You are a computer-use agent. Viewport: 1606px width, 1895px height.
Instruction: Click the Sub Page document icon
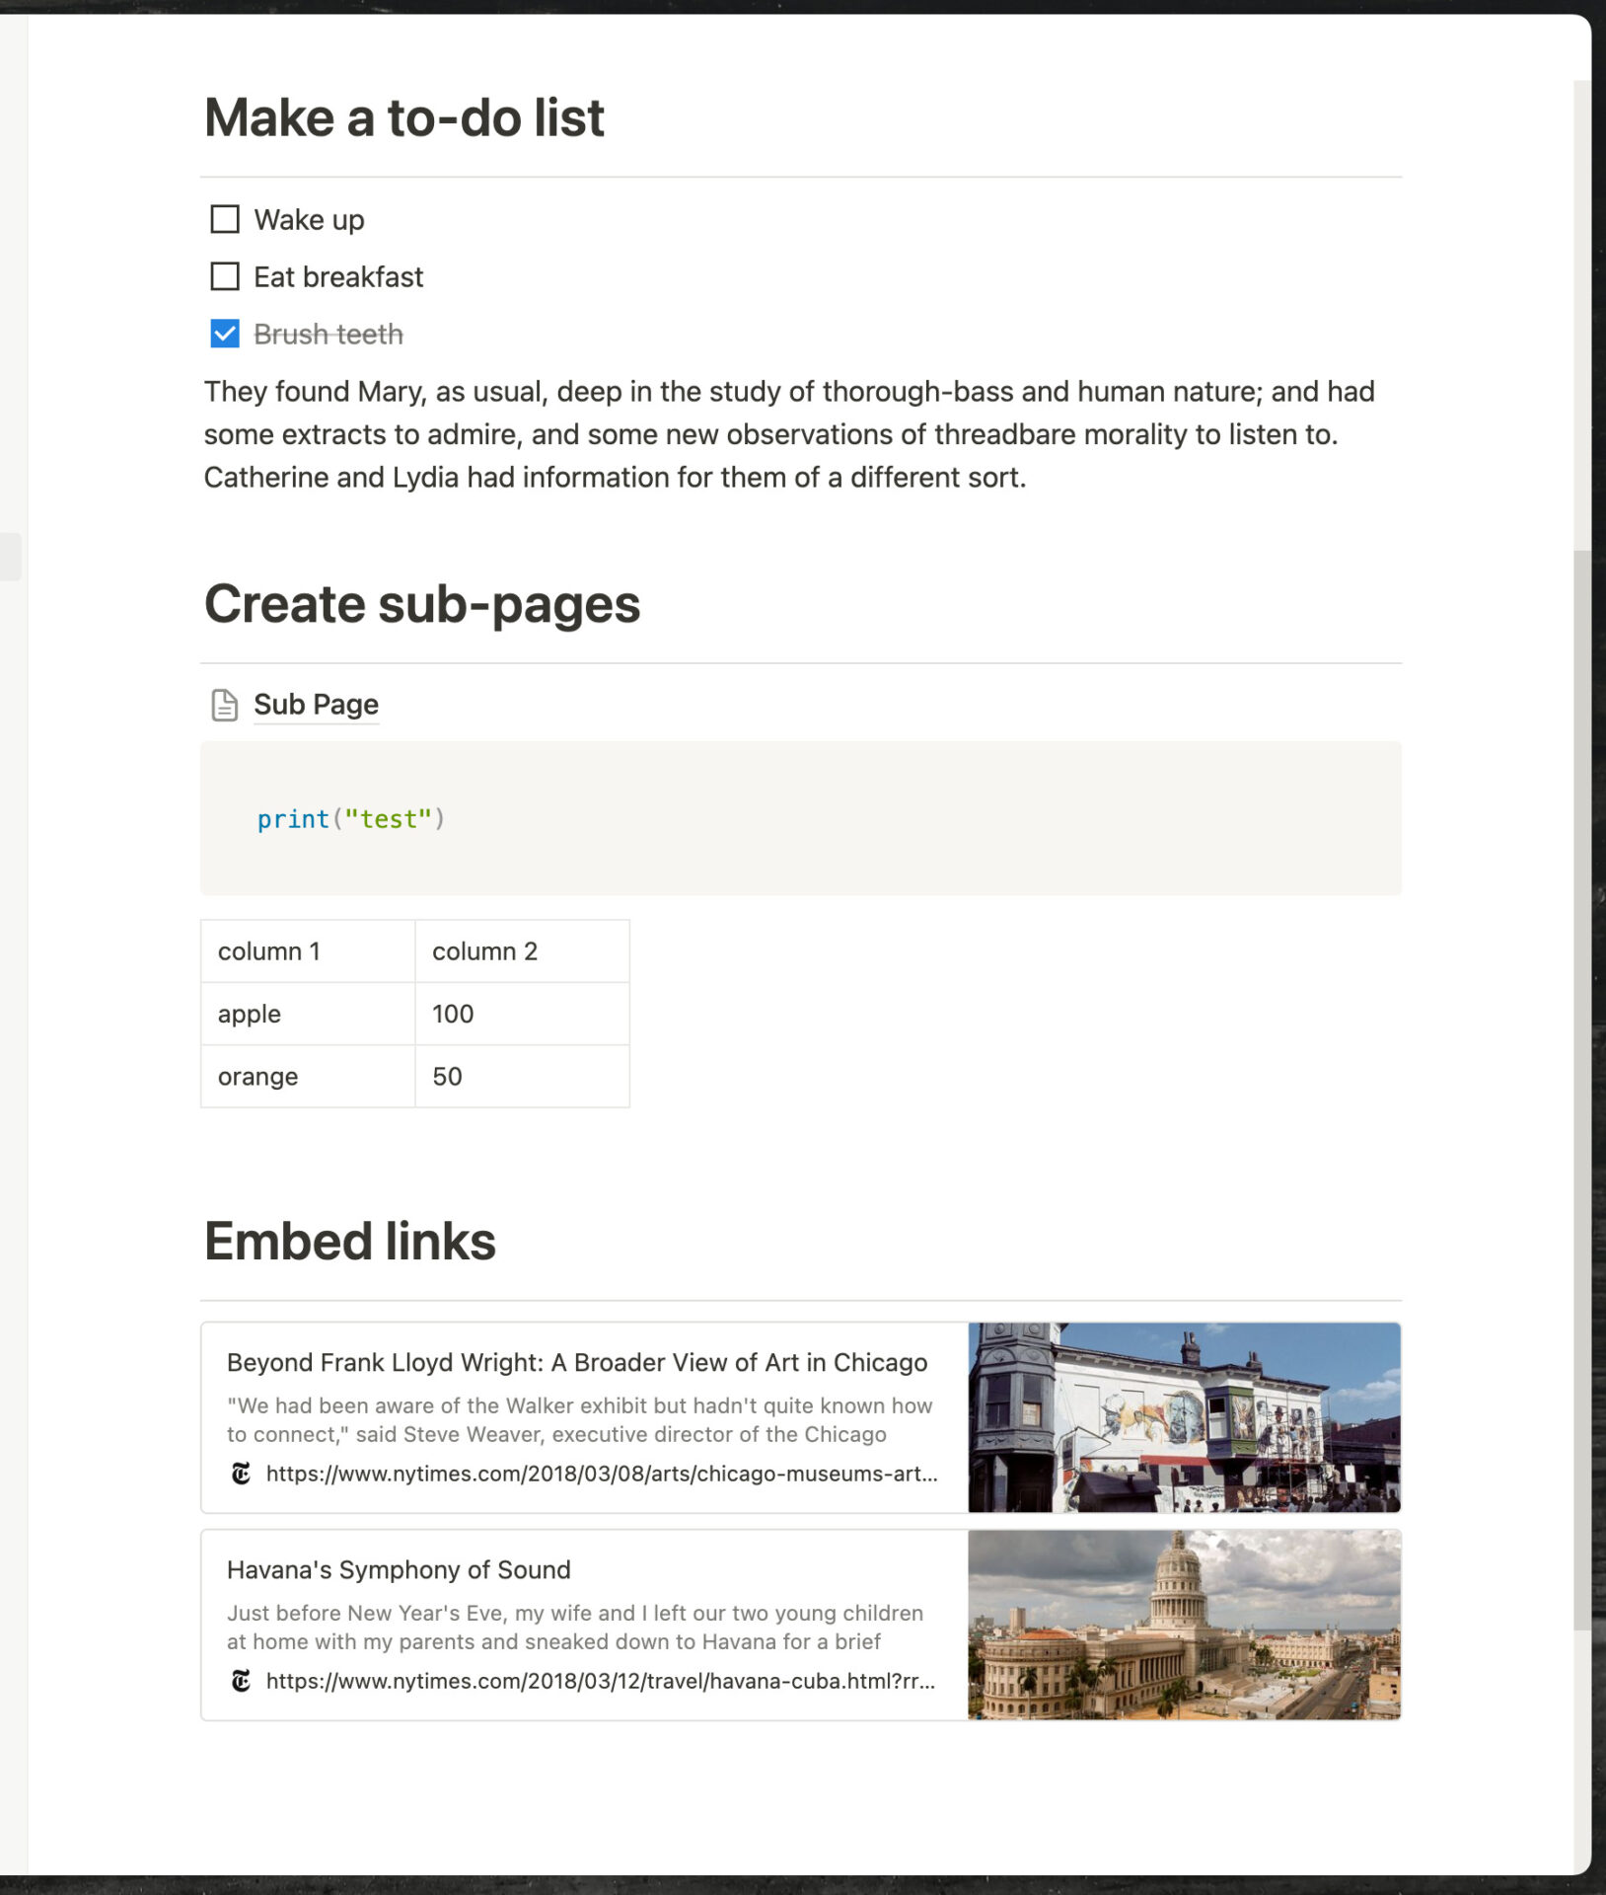tap(225, 705)
